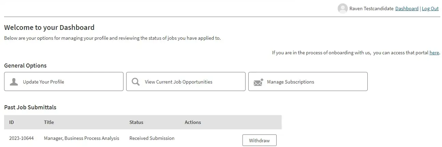The height and width of the screenshot is (147, 442).
Task: Click the person silhouette icon
Action: (14, 82)
